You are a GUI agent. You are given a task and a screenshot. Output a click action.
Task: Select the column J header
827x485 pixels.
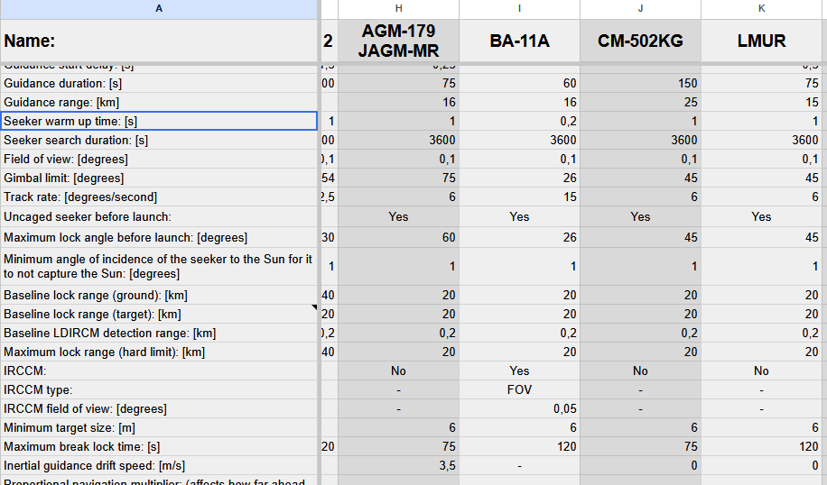640,9
